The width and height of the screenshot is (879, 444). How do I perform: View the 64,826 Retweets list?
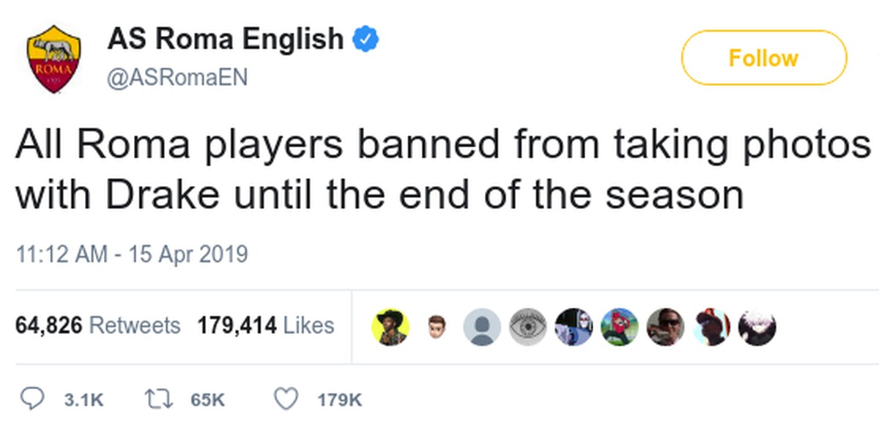[97, 325]
